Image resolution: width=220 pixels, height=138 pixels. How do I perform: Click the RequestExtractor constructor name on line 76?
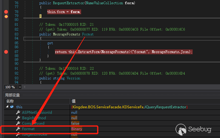coord(68,3)
